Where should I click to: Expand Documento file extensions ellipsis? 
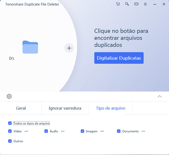coord(143,131)
